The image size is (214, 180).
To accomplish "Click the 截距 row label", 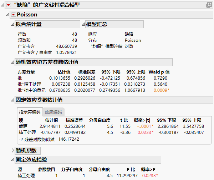I will (x=23, y=126).
